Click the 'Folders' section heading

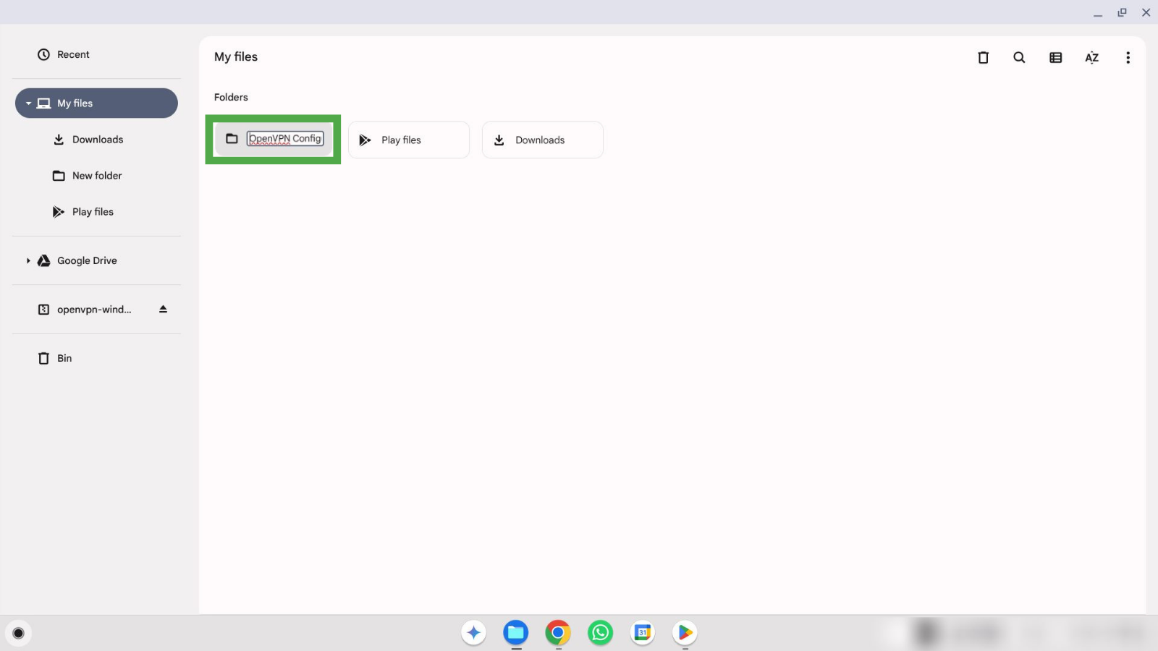click(231, 97)
